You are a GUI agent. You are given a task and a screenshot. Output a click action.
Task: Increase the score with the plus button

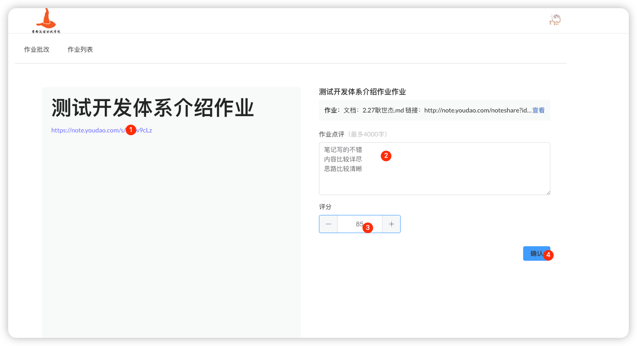coord(391,224)
